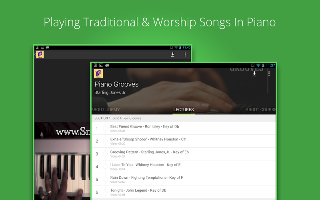
Task: Open Exhale "Shoop Shoop" - Whitney Houston lecture
Action: point(184,141)
